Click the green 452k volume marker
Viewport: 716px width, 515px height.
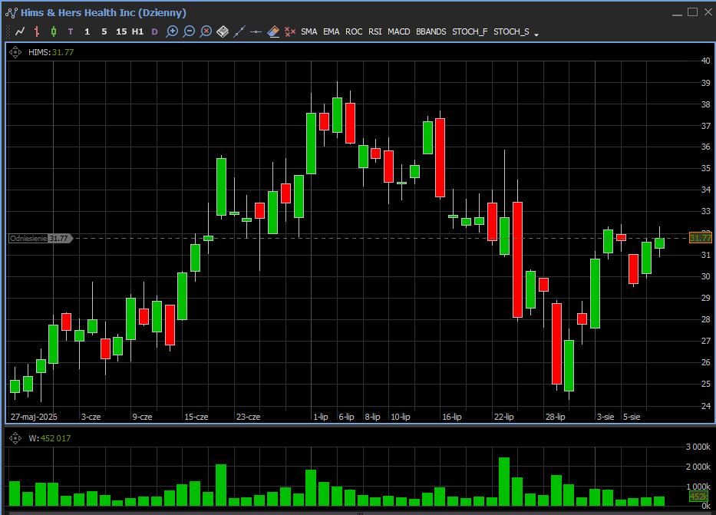(698, 497)
